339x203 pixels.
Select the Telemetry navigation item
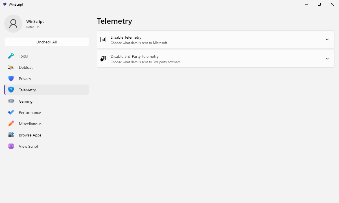tap(27, 90)
